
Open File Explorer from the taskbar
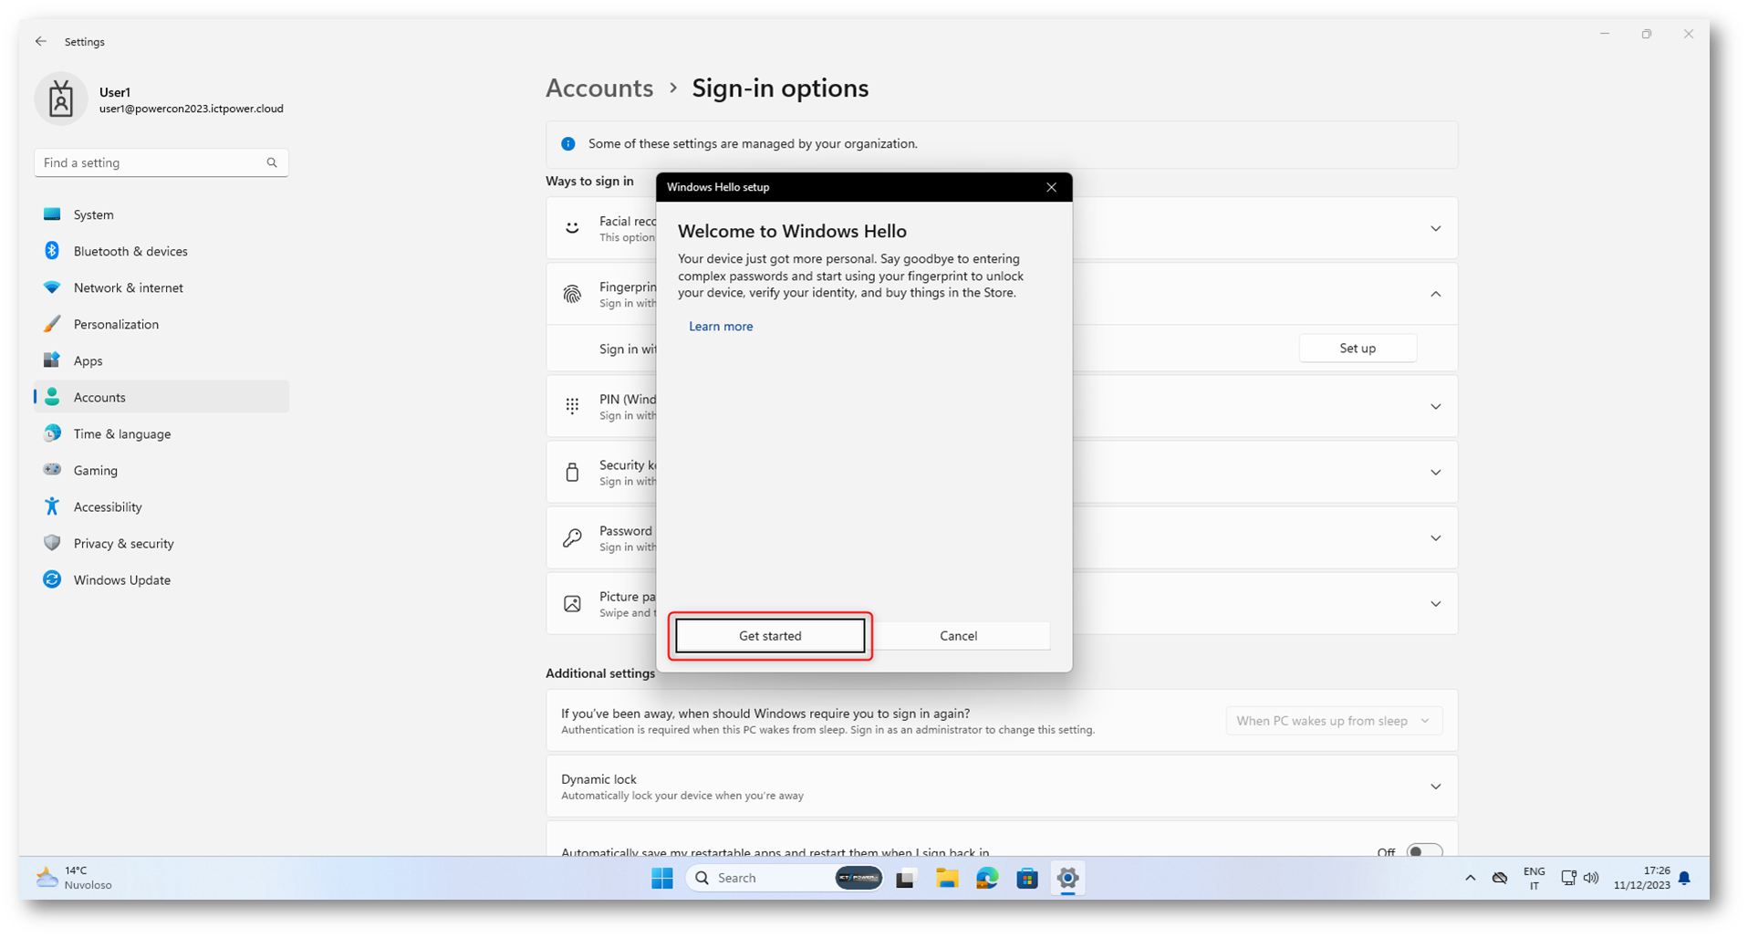(947, 879)
